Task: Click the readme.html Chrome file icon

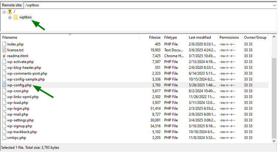Action: (4, 56)
